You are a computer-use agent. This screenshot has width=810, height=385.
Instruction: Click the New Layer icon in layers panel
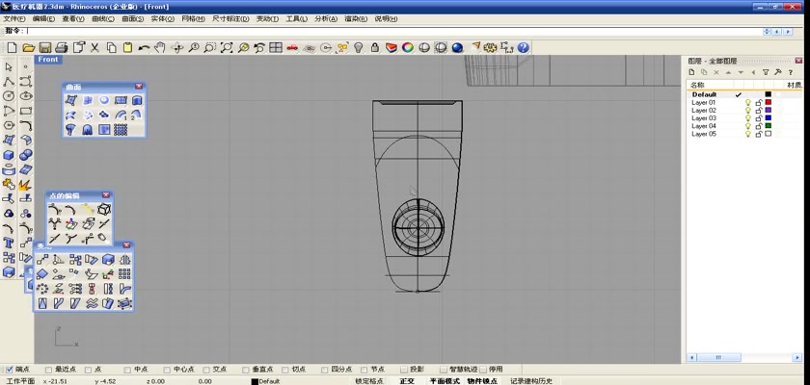(x=691, y=72)
